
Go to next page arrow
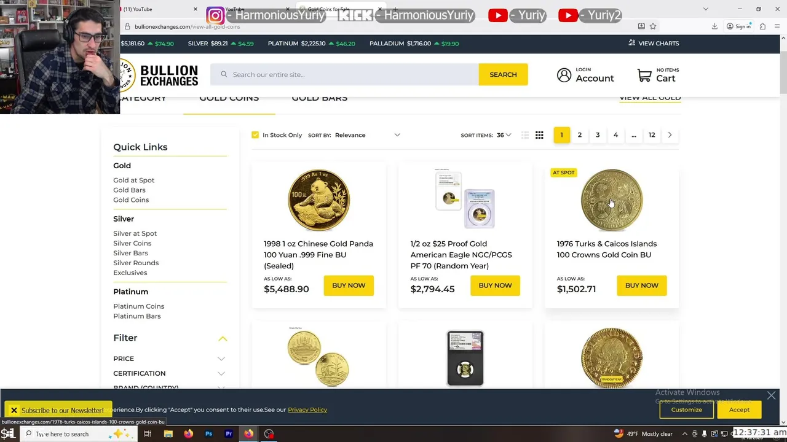click(x=670, y=135)
